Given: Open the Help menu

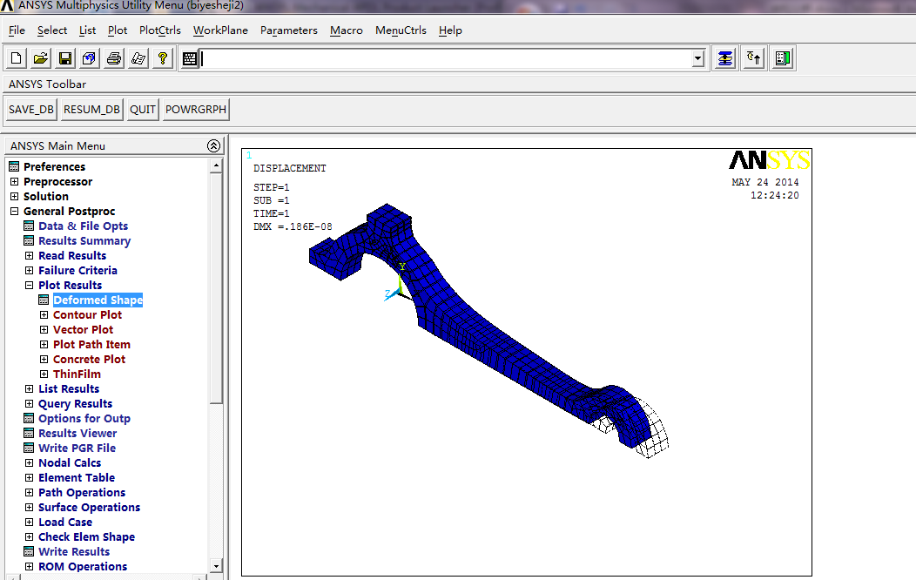Looking at the screenshot, I should [x=450, y=30].
